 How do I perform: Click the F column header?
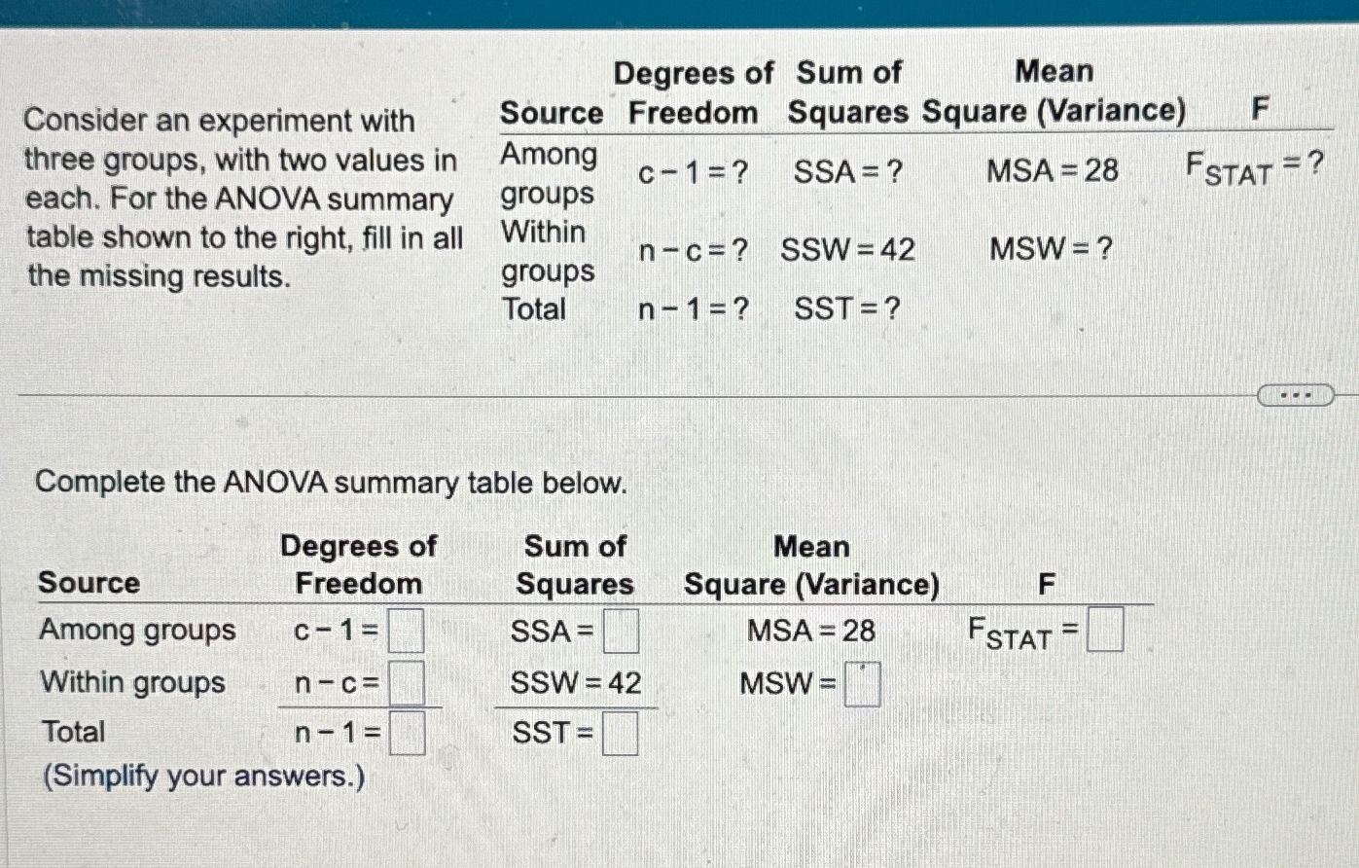coord(1047,584)
